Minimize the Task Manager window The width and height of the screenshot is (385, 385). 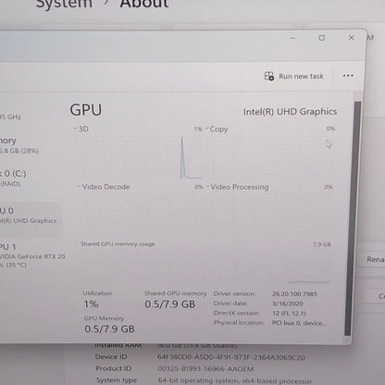pyautogui.click(x=292, y=38)
